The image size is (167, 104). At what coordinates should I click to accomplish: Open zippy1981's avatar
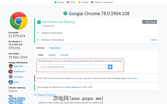tap(11, 66)
